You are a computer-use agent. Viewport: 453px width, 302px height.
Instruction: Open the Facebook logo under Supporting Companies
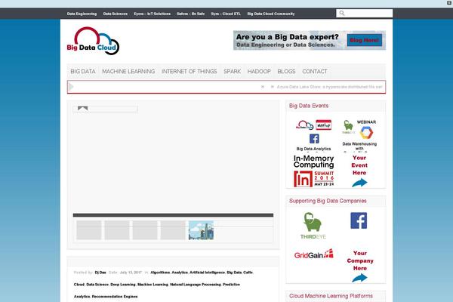359,220
